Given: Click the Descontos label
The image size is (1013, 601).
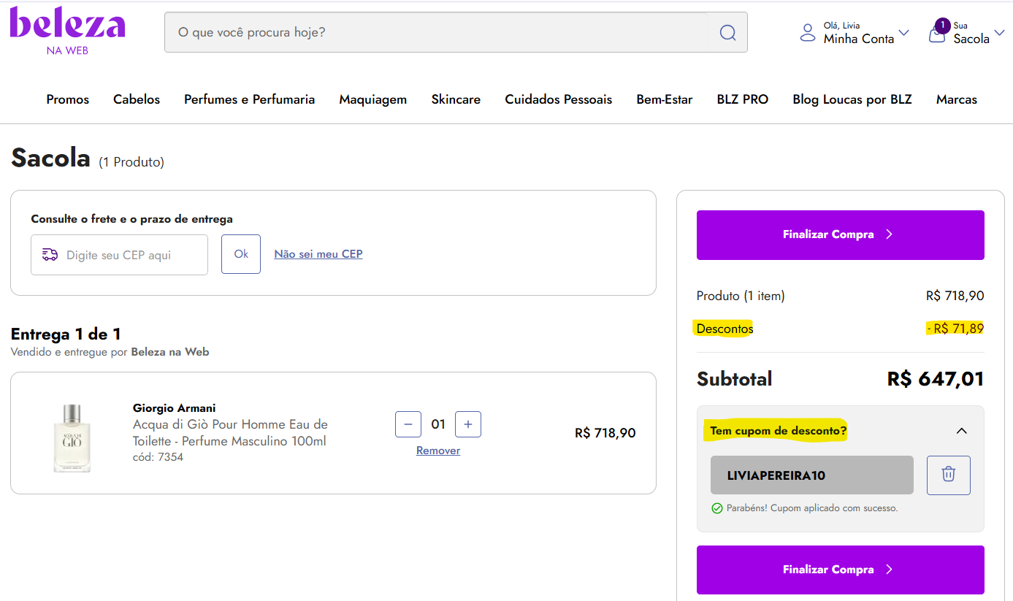Looking at the screenshot, I should click(725, 329).
